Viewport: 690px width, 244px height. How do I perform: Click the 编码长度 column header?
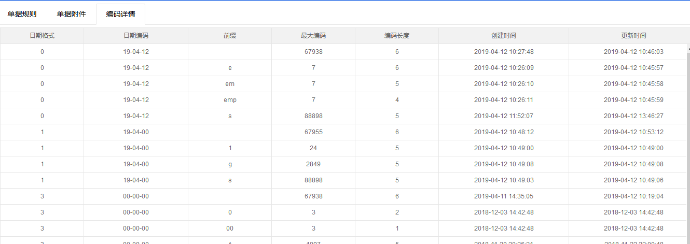click(397, 36)
